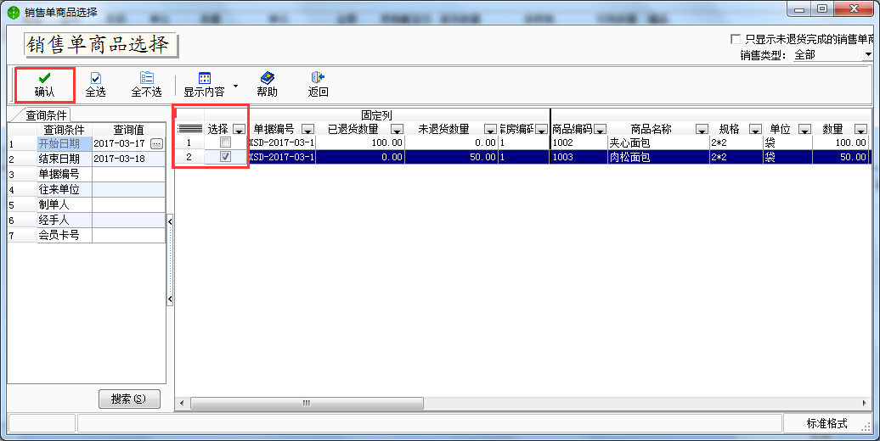
Task: Click the 结束日期 value field
Action: pos(127,158)
